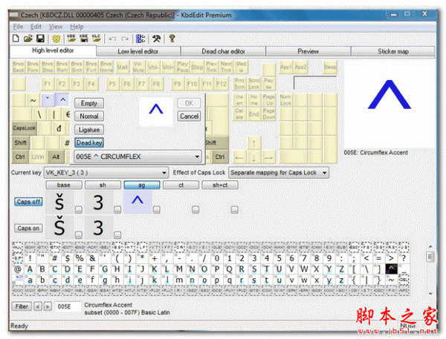Click the yellow package toolbar icon
This screenshot has width=446, height=339.
point(56,39)
